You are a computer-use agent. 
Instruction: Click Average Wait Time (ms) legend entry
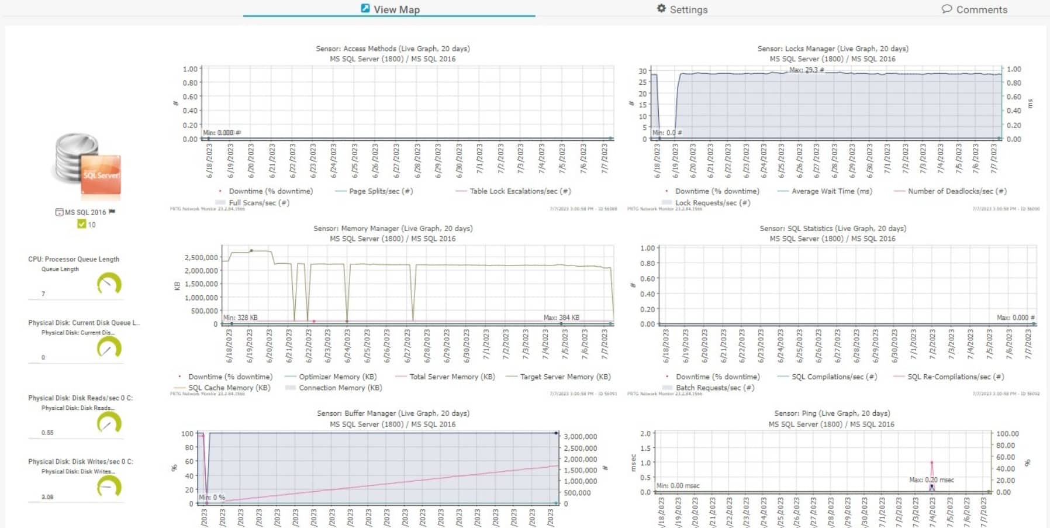pyautogui.click(x=825, y=191)
